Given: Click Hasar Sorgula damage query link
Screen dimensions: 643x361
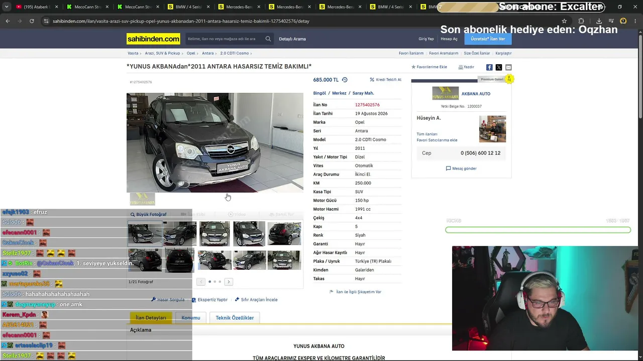Looking at the screenshot, I should coord(168,300).
